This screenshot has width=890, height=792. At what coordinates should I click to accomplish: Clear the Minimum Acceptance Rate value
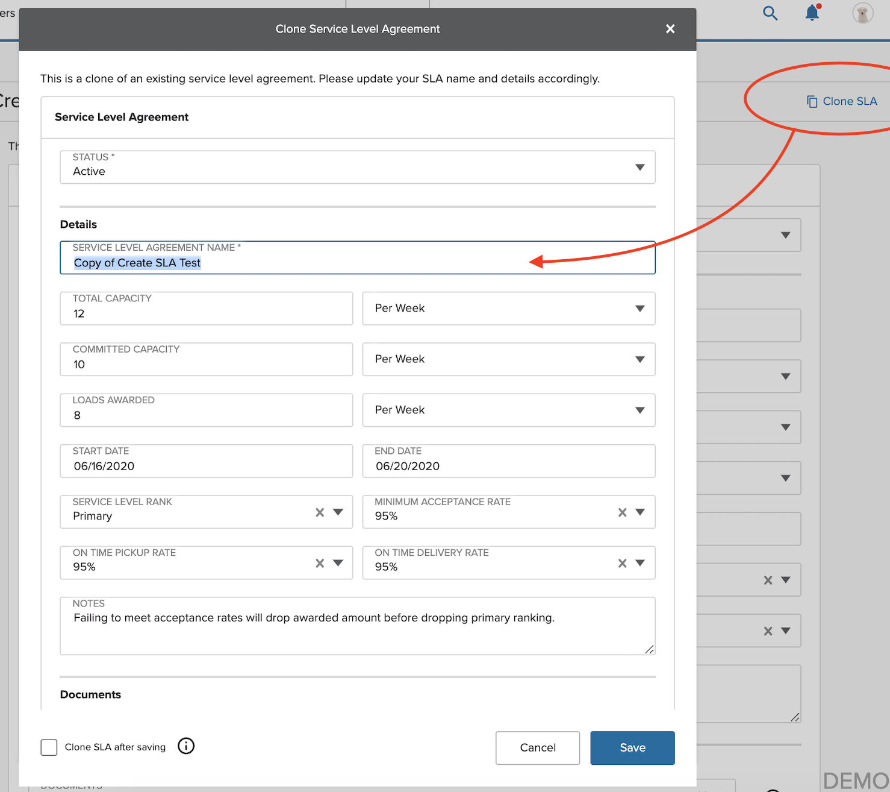[x=623, y=512]
